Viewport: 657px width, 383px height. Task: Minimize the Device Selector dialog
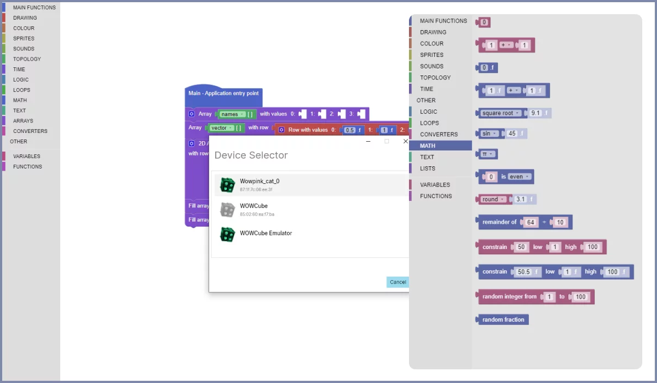click(x=368, y=141)
